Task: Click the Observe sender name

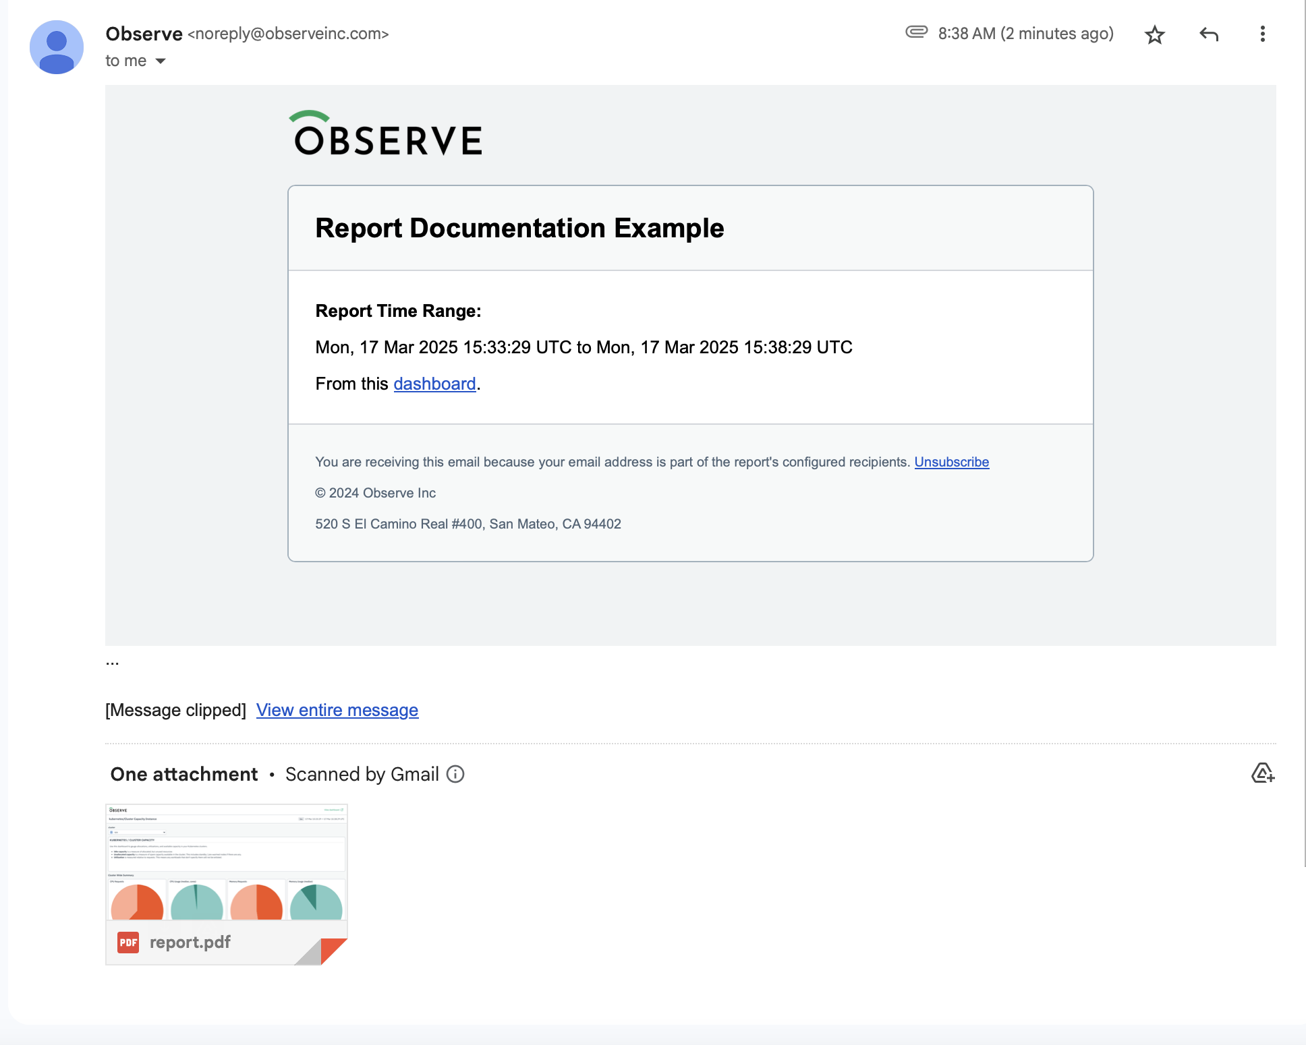Action: click(x=144, y=34)
